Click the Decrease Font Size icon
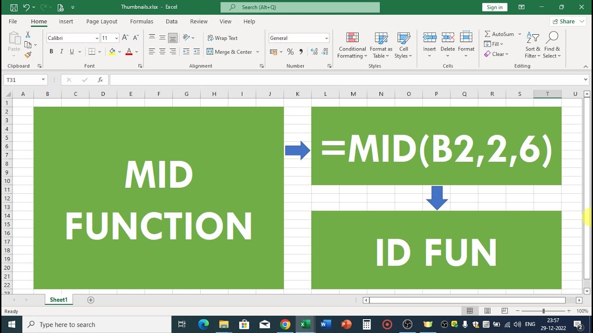 [x=136, y=38]
